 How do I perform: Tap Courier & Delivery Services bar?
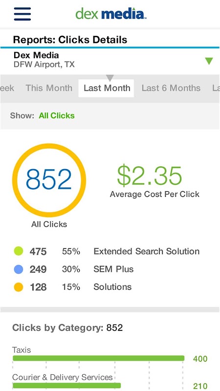point(66,386)
